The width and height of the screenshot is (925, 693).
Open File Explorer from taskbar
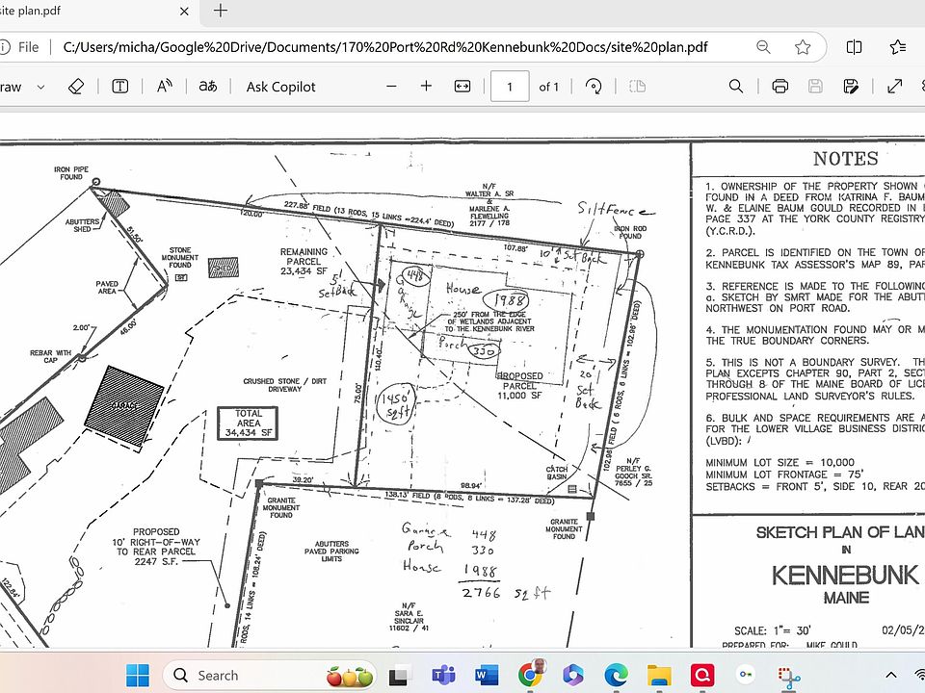(659, 676)
